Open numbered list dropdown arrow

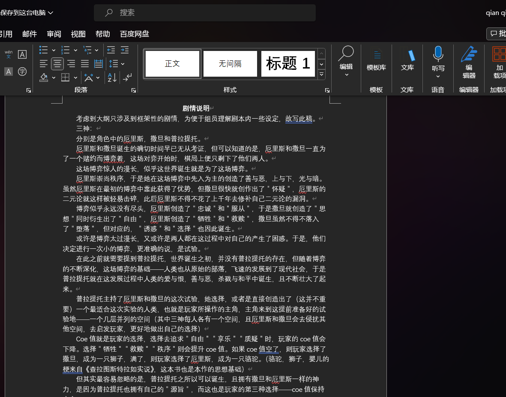click(75, 50)
